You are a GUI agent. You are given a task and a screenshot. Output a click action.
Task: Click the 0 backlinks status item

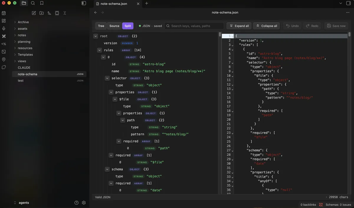point(308,205)
